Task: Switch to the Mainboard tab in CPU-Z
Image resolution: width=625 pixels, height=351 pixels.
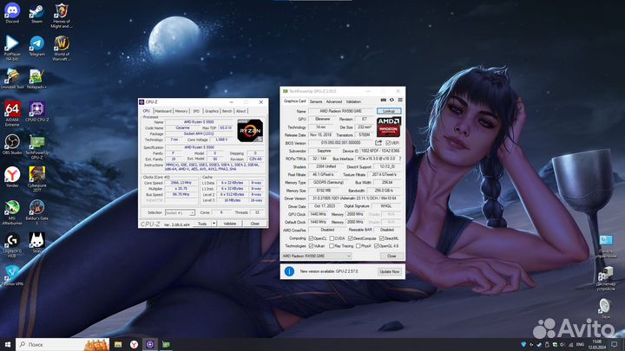Action: click(164, 111)
